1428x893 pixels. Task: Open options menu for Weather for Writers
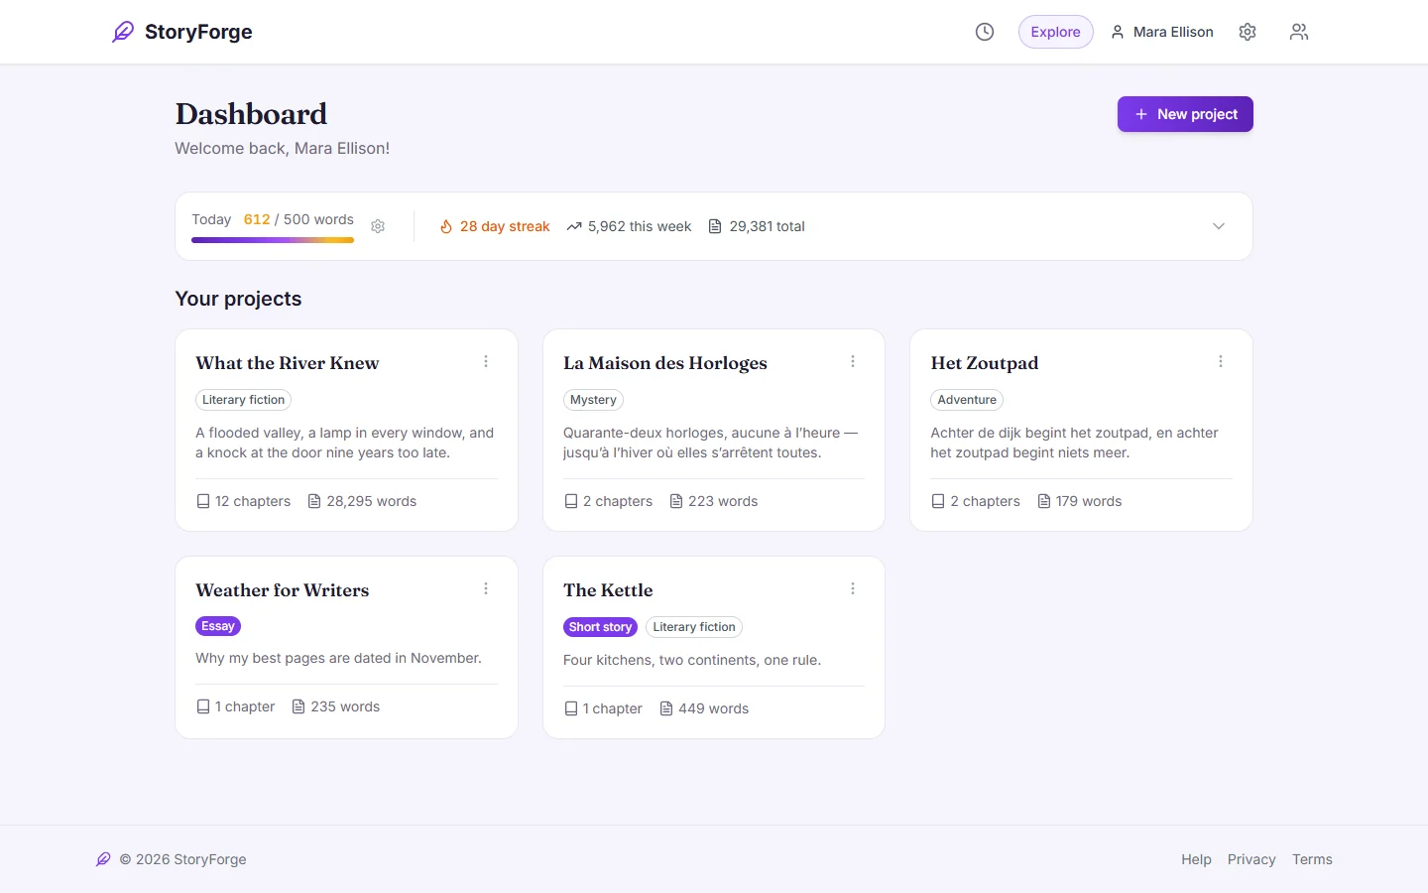(486, 588)
